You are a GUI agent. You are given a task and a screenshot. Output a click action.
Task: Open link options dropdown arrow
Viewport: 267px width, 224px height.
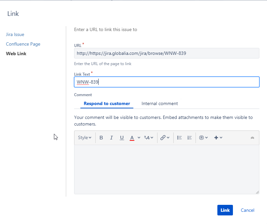click(168, 137)
